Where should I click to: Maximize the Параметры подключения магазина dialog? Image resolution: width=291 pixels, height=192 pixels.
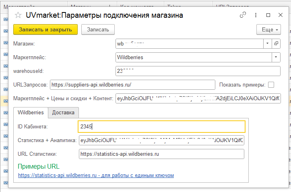[x=268, y=15]
